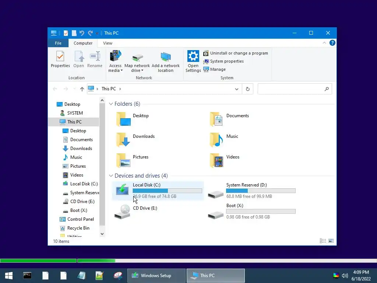Open Downloads in the navigation pane
This screenshot has height=283, width=377.
tap(77, 149)
